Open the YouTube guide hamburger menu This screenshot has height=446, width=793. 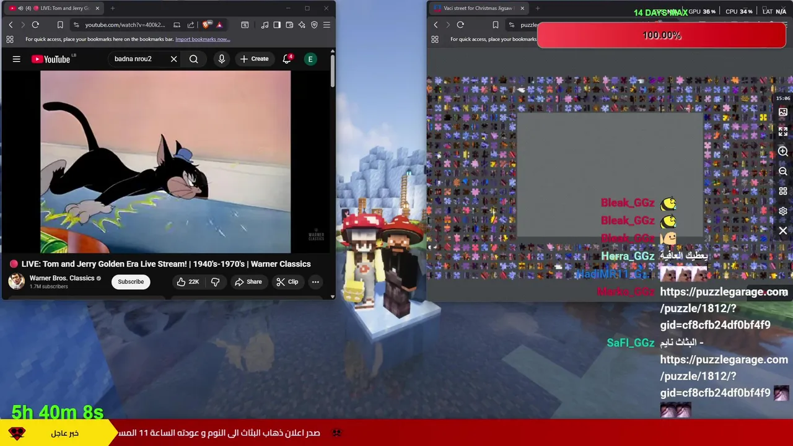pyautogui.click(x=17, y=59)
